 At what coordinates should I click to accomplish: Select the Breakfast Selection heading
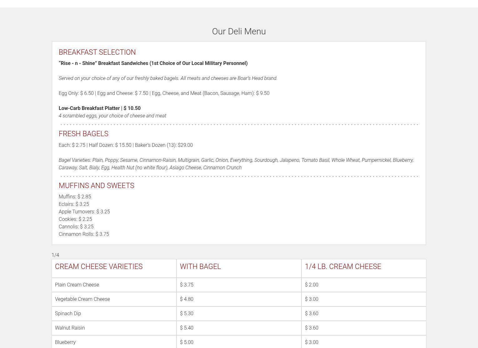pyautogui.click(x=97, y=52)
